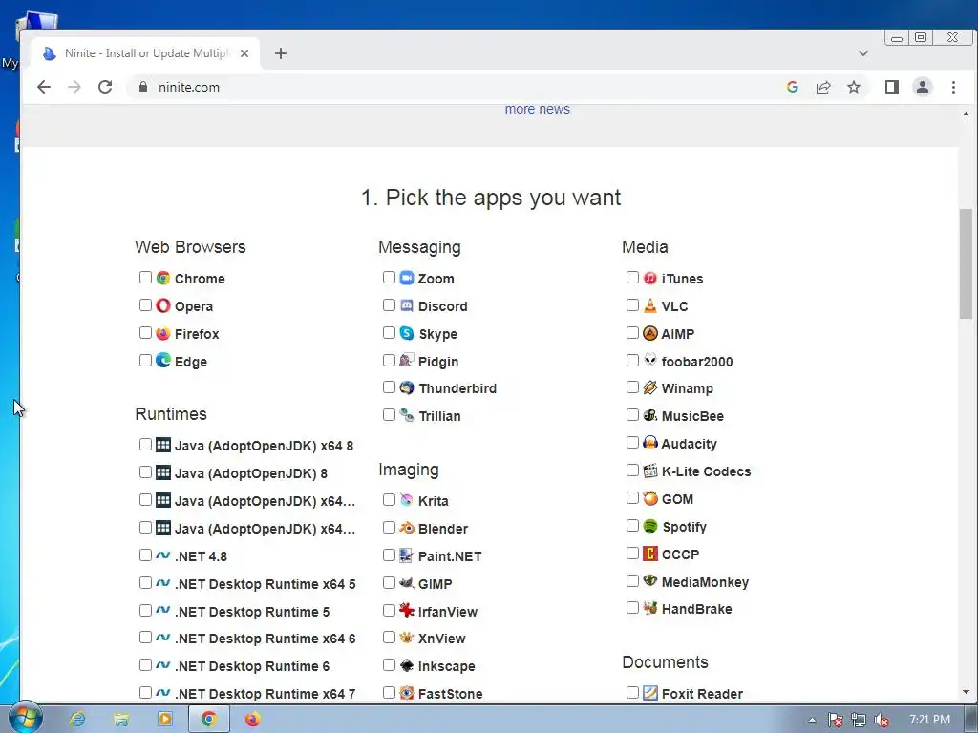The height and width of the screenshot is (733, 978).
Task: Reload the page with the refresh icon
Action: [x=105, y=87]
